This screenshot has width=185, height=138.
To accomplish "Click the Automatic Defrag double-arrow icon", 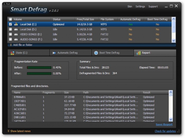I will pyautogui.click(x=54, y=53).
